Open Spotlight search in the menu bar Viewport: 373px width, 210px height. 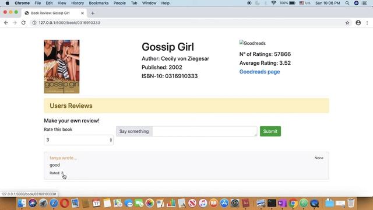tap(347, 3)
